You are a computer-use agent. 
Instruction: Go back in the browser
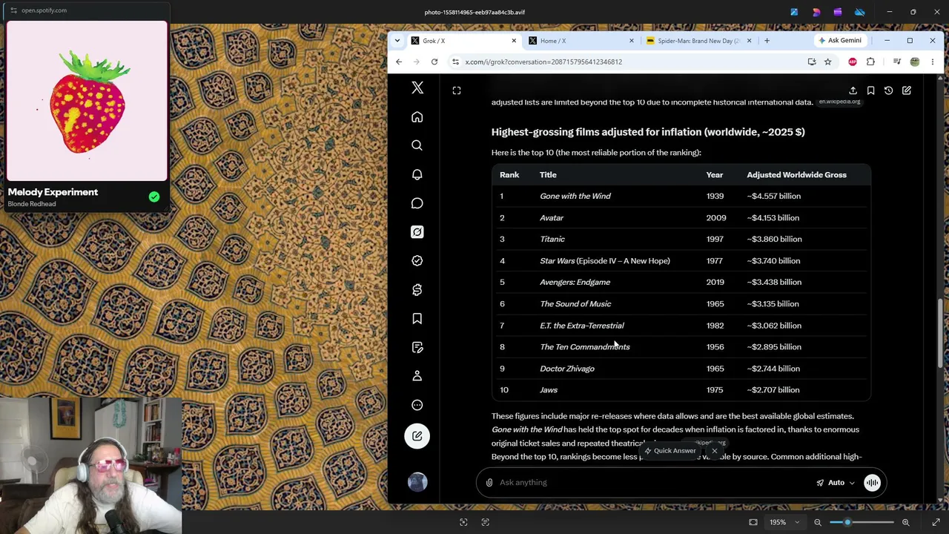pos(399,62)
